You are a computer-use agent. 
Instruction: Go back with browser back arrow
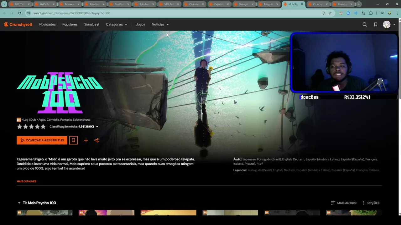click(4, 13)
